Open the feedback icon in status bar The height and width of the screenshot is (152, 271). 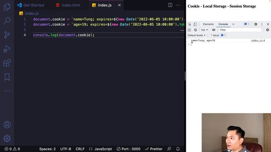169,149
